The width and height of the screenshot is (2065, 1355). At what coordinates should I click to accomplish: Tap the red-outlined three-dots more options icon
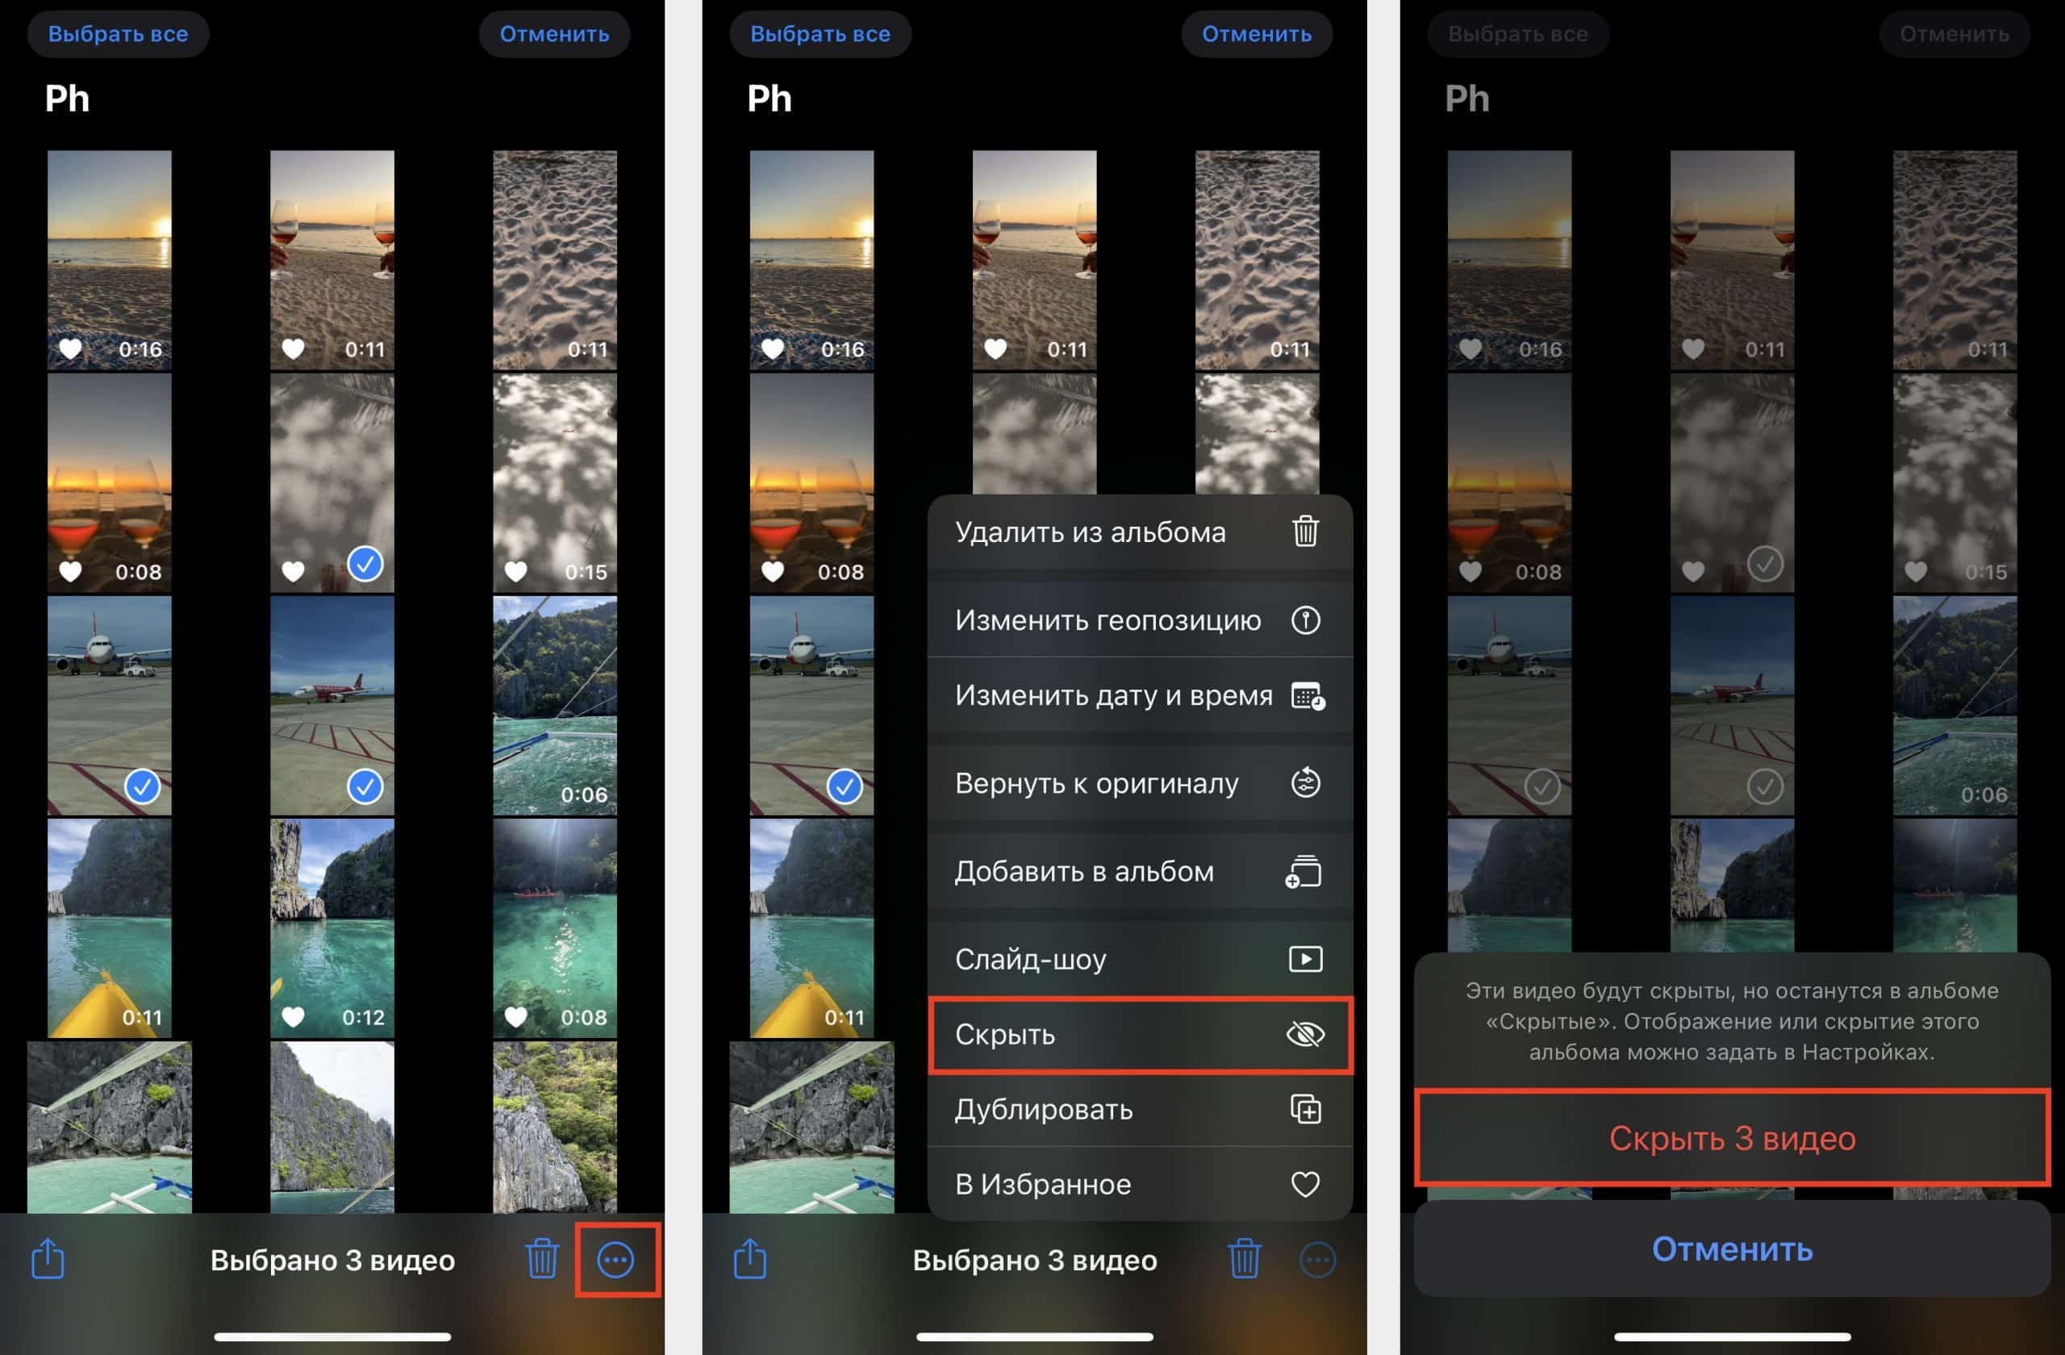(615, 1260)
